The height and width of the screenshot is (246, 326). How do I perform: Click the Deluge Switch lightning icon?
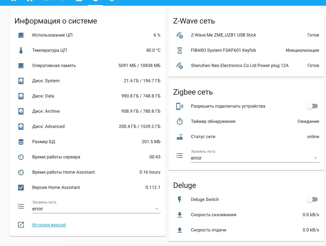click(180, 200)
